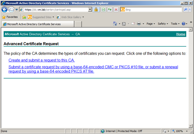Go back using the Back arrow button

pyautogui.click(x=5, y=10)
